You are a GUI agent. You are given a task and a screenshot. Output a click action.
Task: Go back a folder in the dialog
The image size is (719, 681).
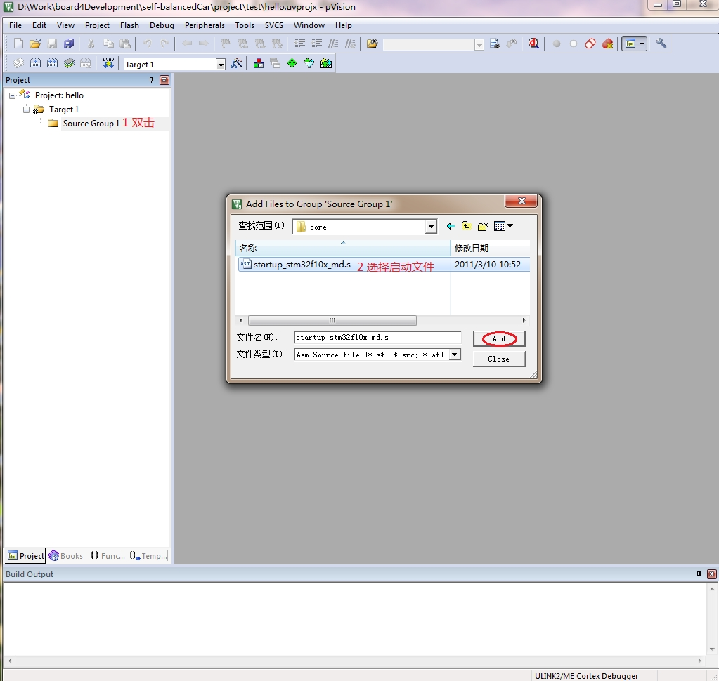451,226
